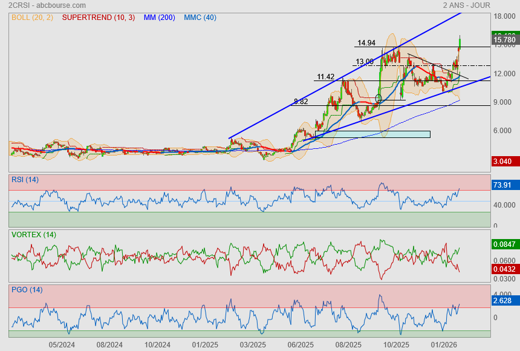Screen dimensions: 520x351
Task: Select the blue 73.91 RSI value tag
Action: pyautogui.click(x=504, y=185)
